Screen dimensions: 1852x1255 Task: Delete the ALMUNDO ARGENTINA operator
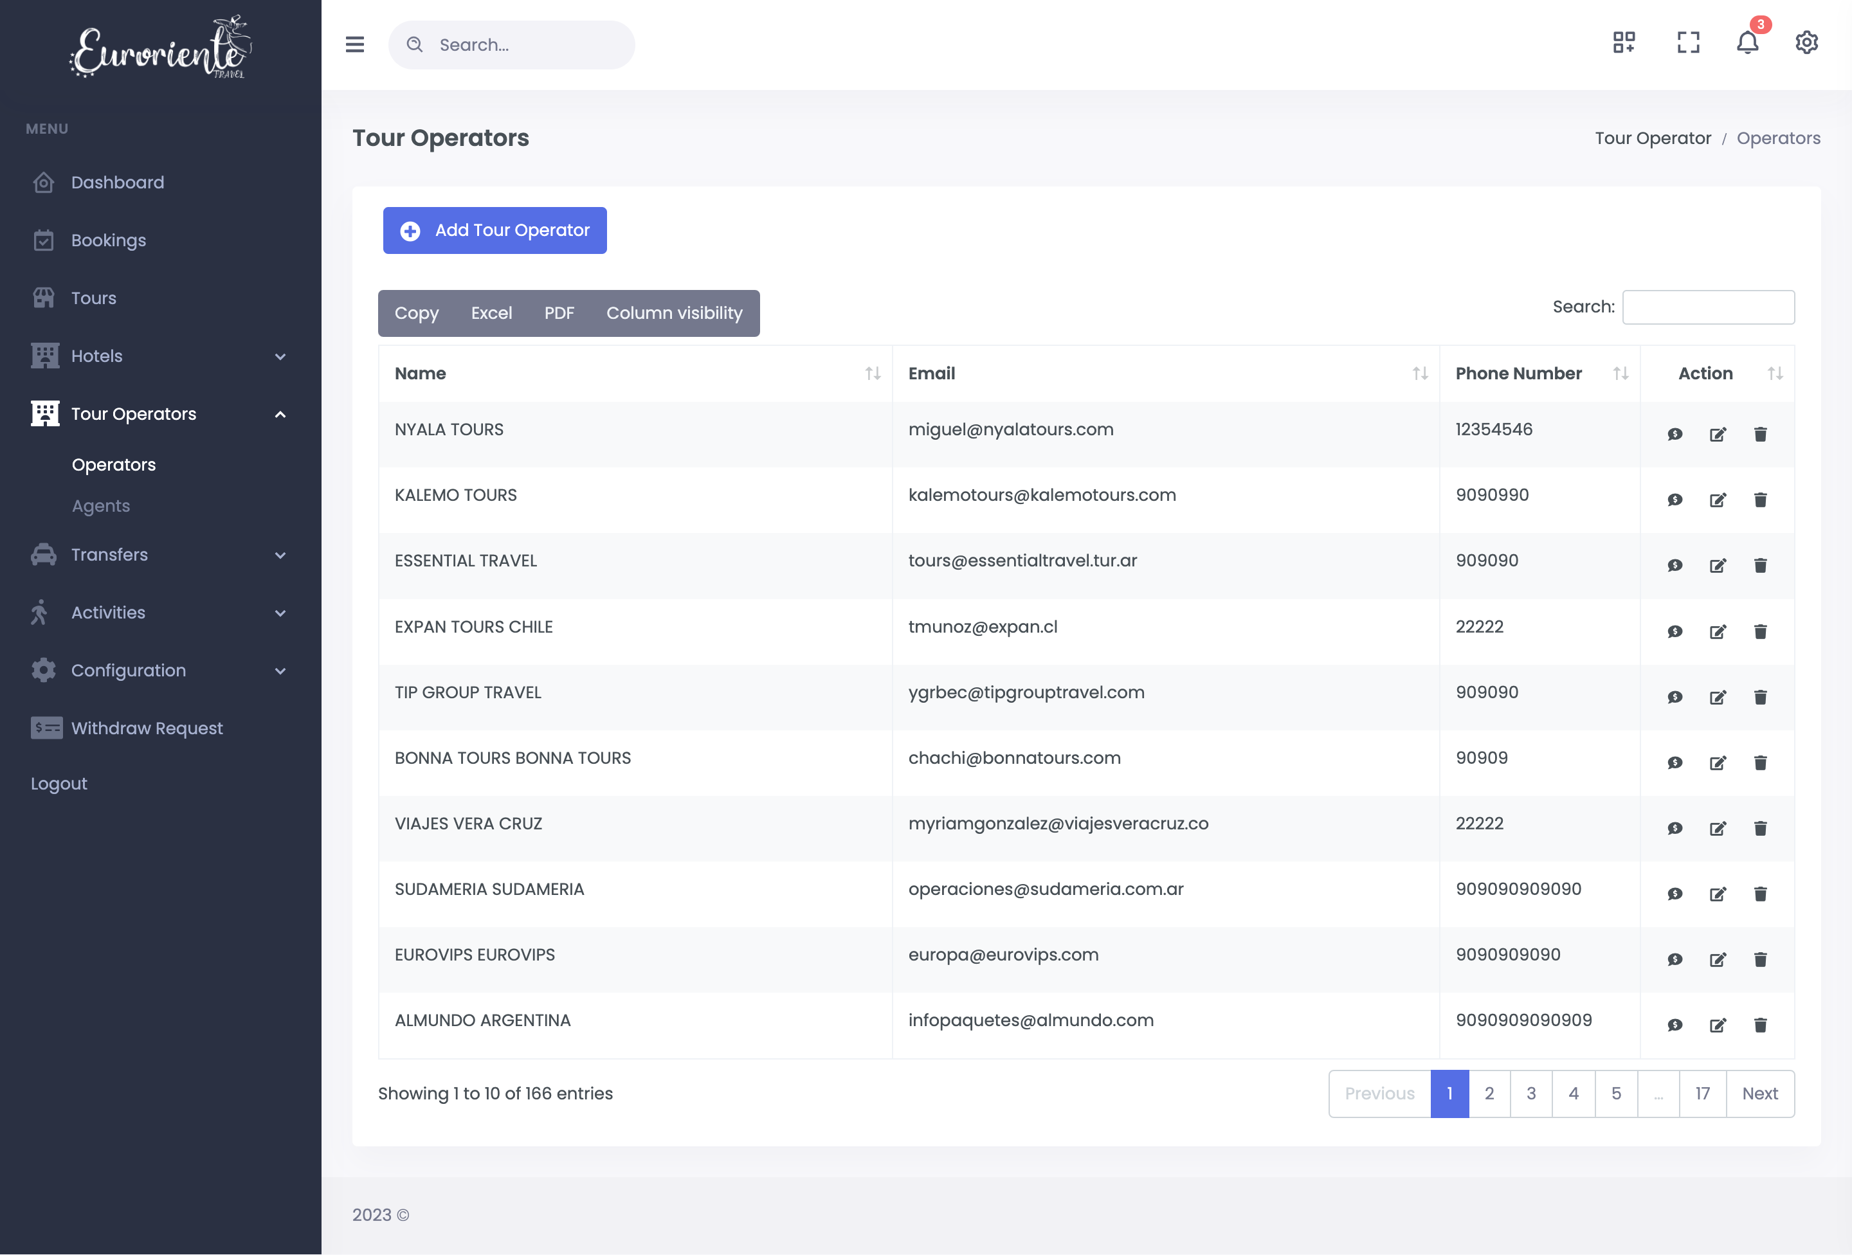(1760, 1025)
